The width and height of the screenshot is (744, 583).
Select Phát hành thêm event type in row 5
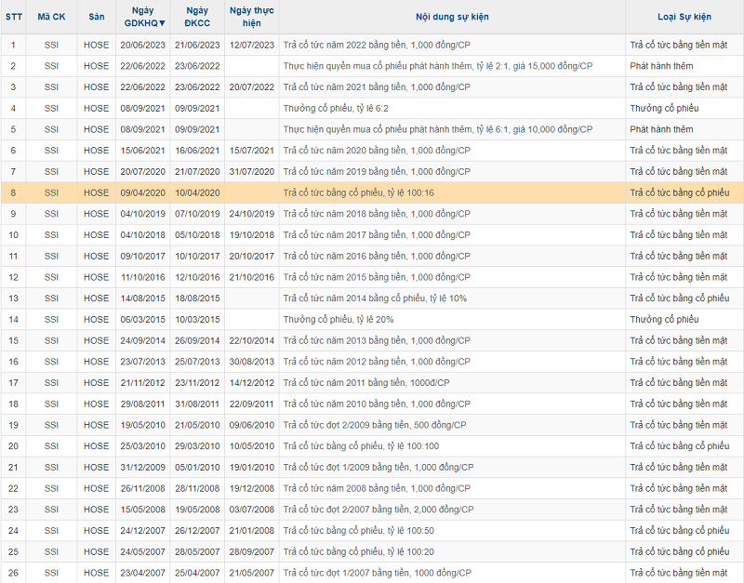661,129
